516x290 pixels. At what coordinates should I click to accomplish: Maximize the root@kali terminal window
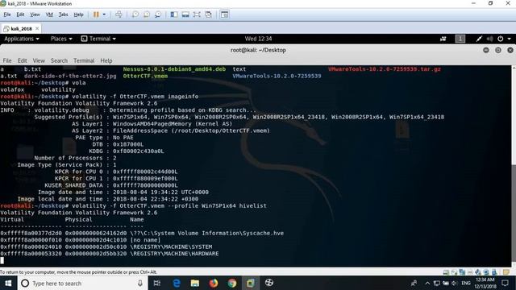point(498,50)
